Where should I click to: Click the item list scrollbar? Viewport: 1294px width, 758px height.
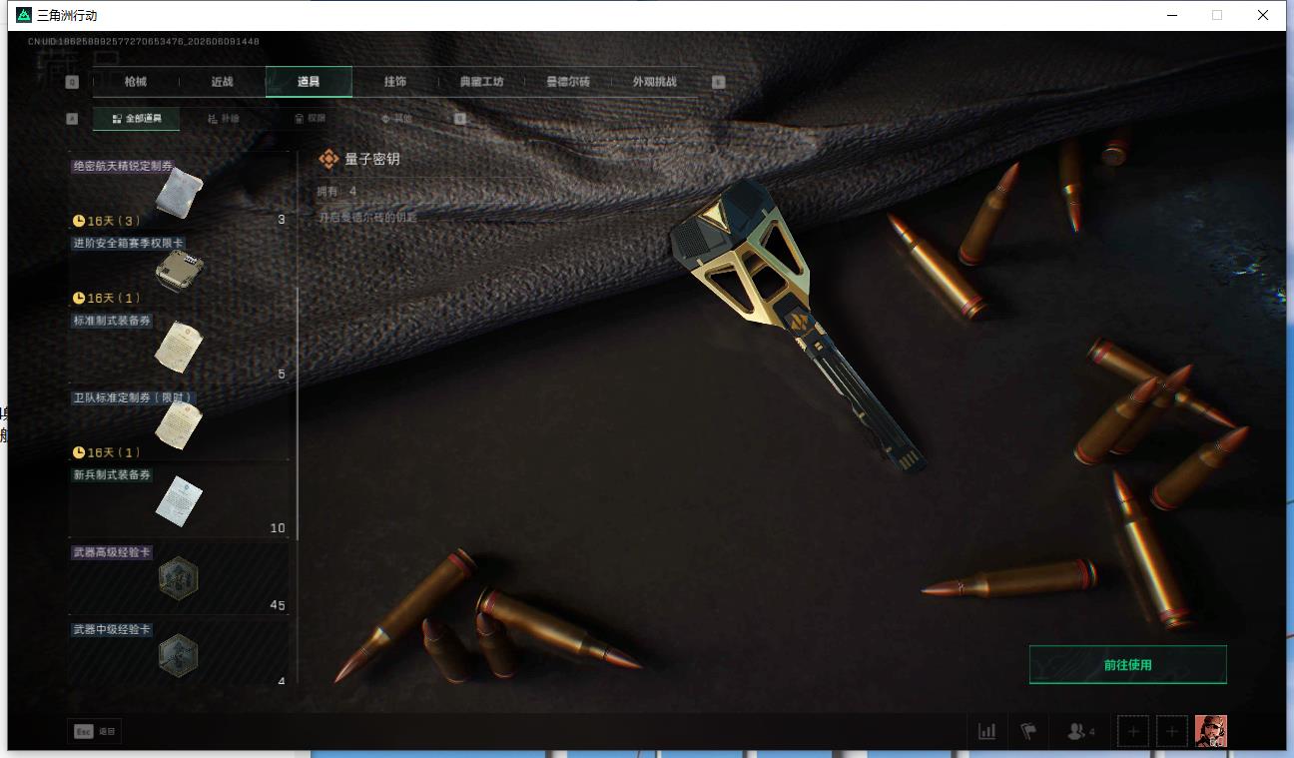pyautogui.click(x=298, y=412)
